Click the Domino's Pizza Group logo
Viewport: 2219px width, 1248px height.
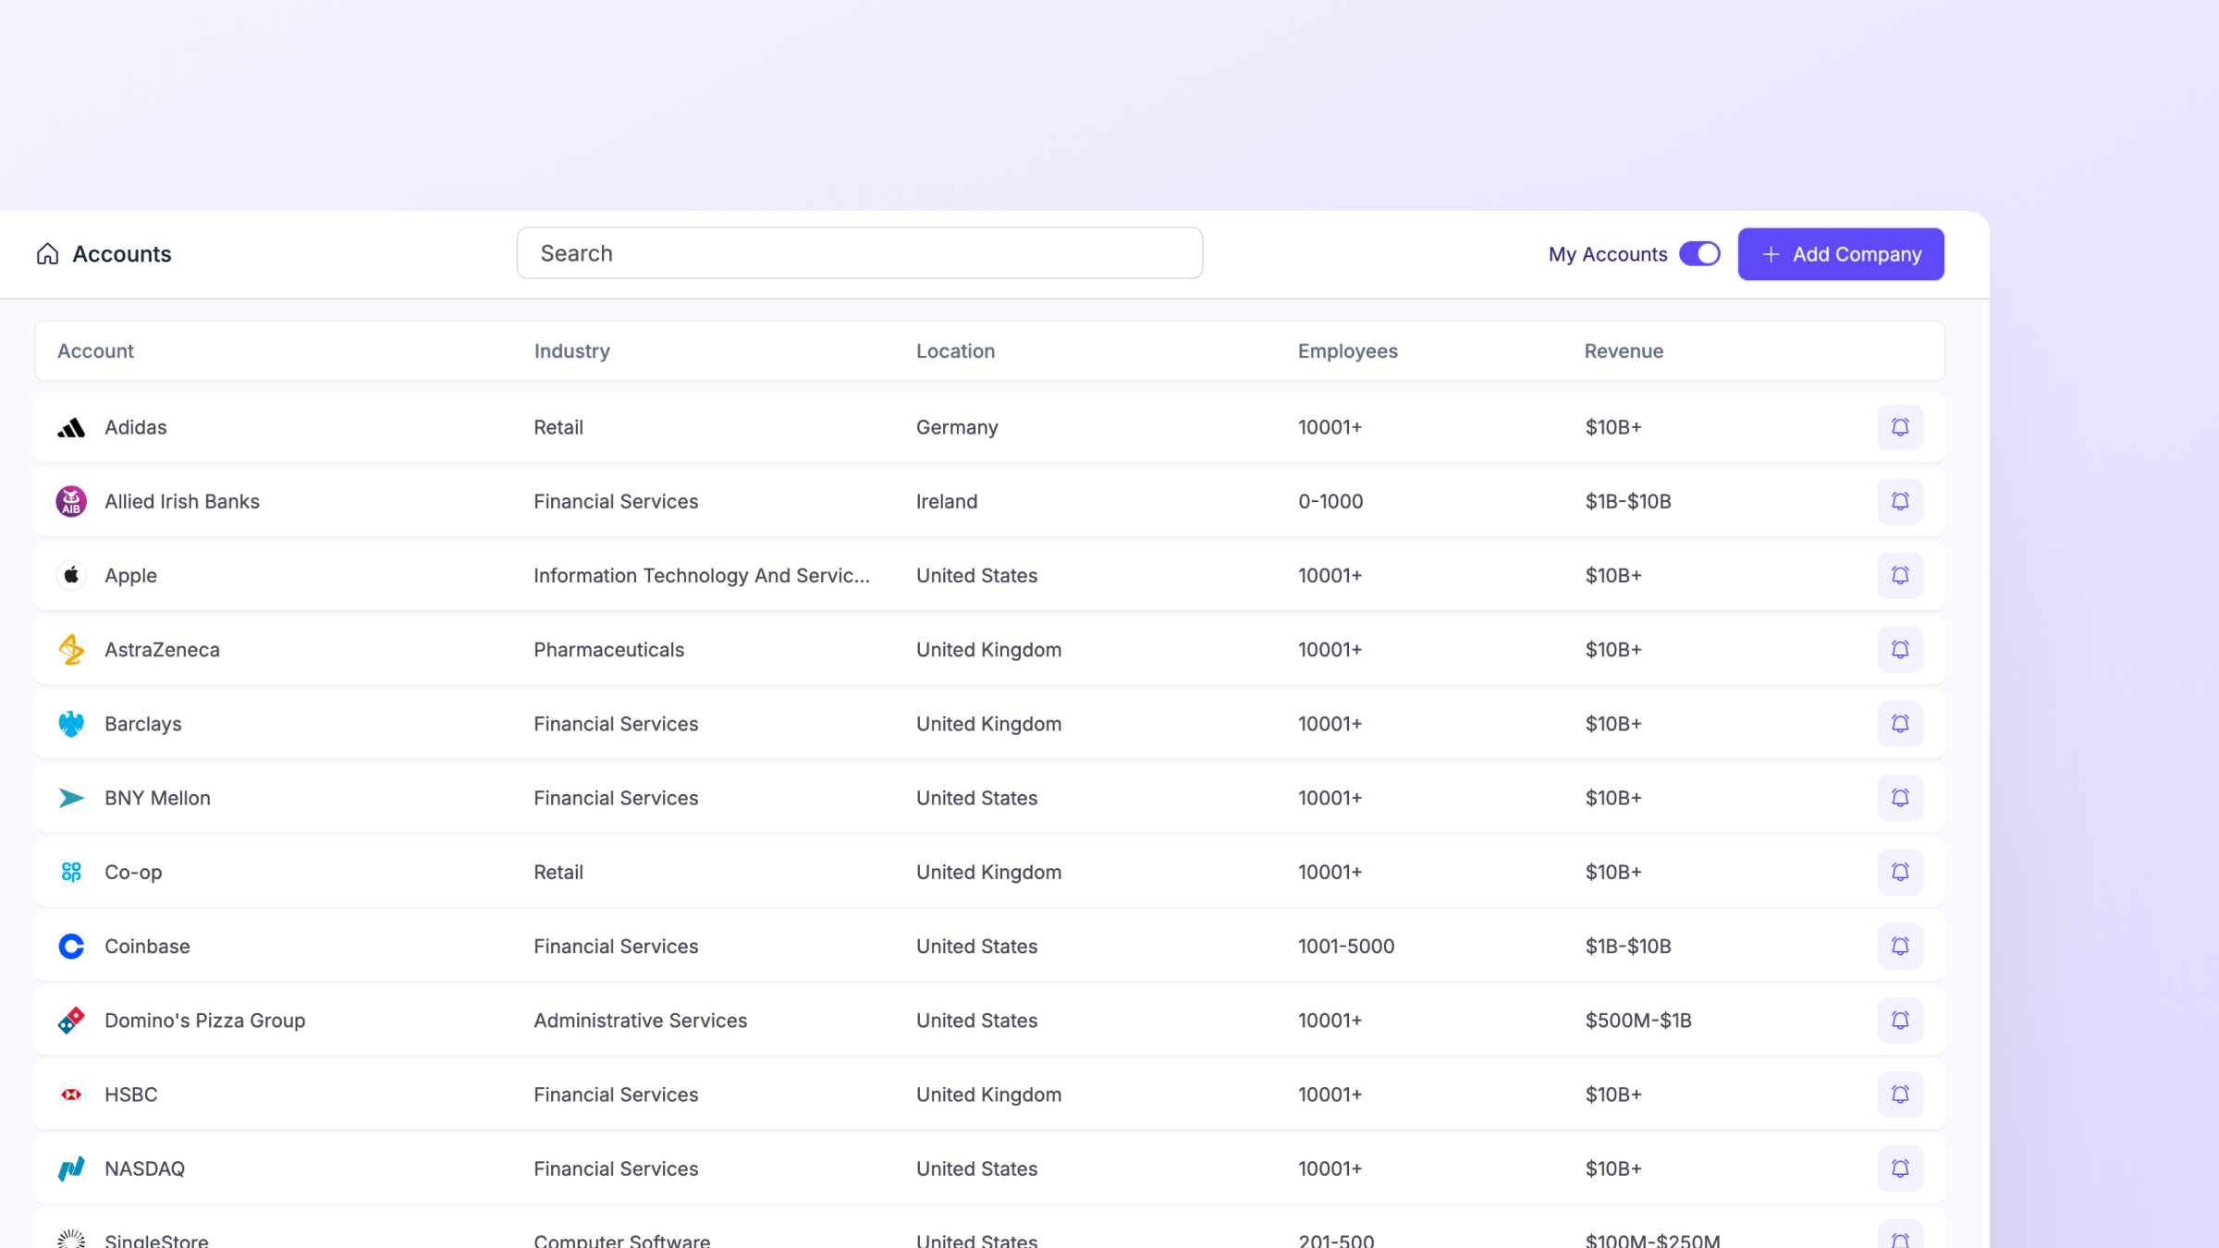click(71, 1021)
